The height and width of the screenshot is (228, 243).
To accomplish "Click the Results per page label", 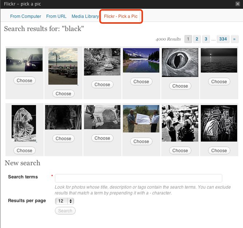I will 27,201.
